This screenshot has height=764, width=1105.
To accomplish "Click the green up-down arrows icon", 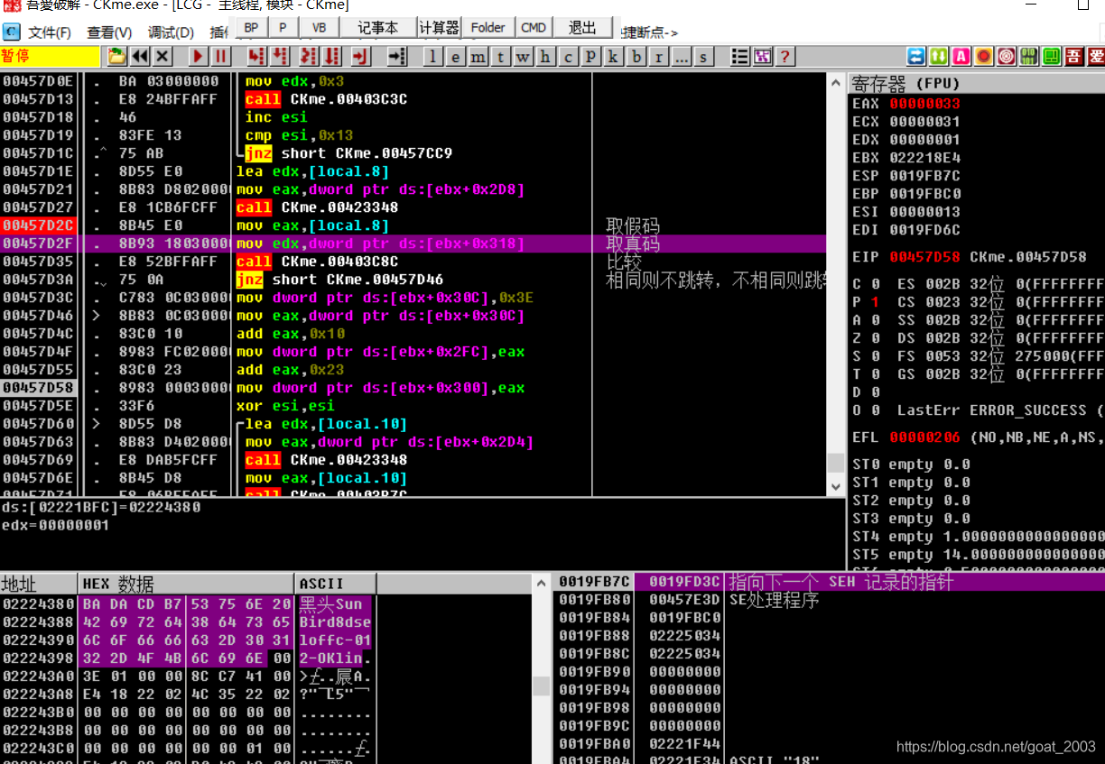I will [939, 57].
